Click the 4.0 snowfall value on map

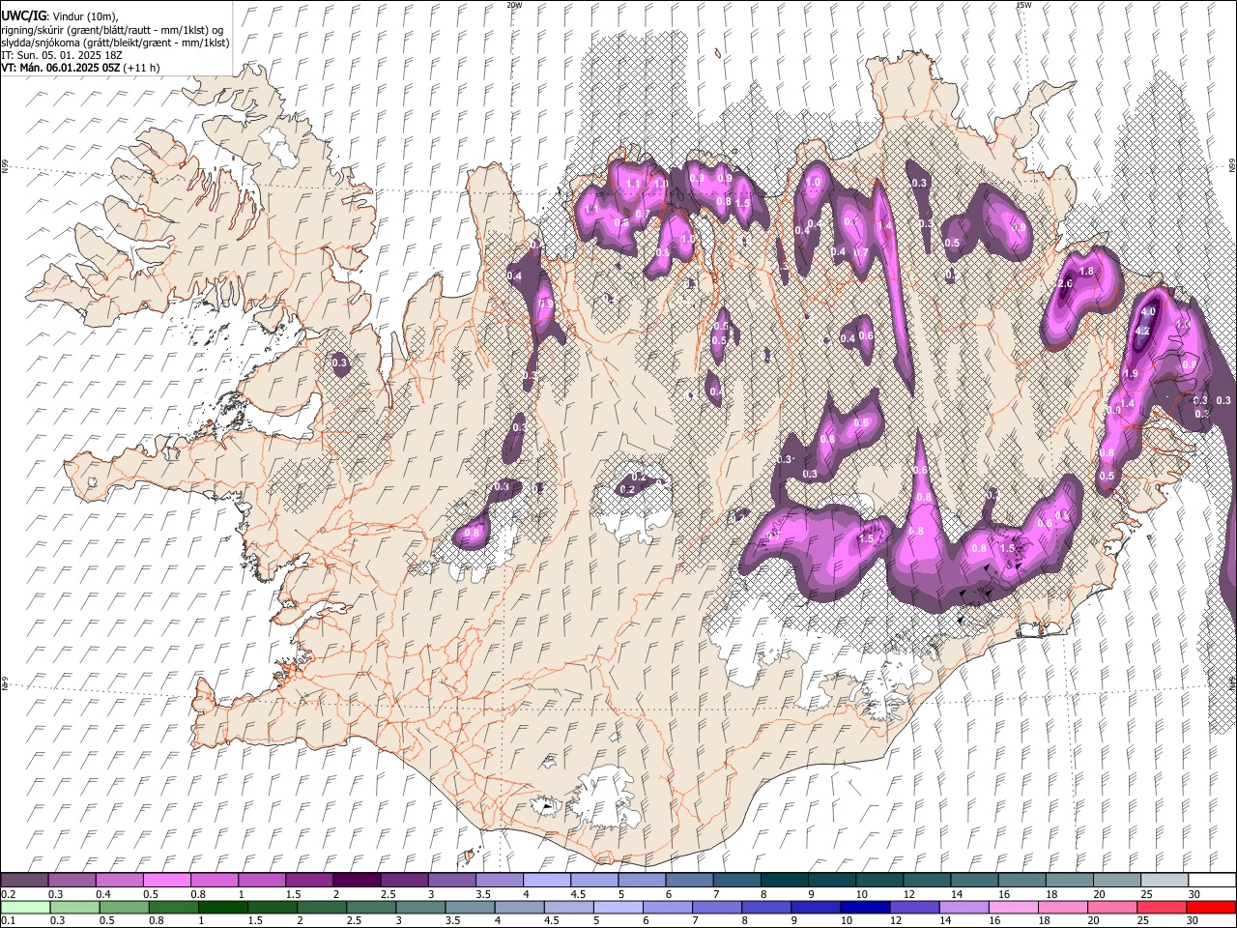1148,312
